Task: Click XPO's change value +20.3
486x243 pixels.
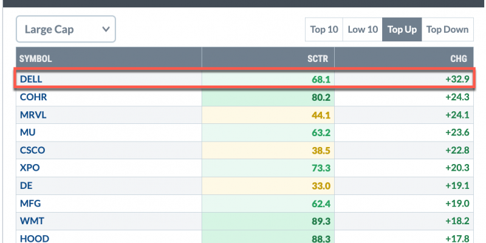Action: pyautogui.click(x=457, y=168)
